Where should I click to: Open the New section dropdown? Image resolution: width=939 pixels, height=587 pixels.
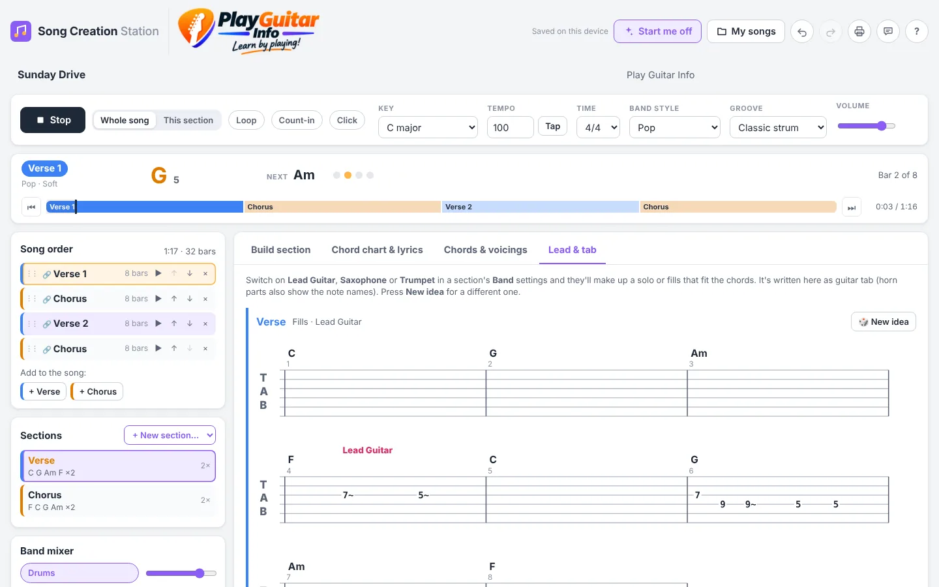click(170, 435)
